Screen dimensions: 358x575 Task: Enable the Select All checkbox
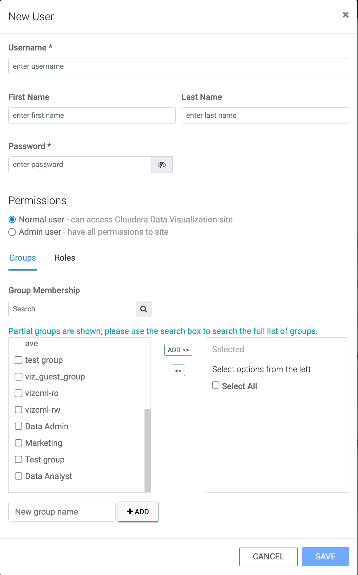(x=216, y=385)
